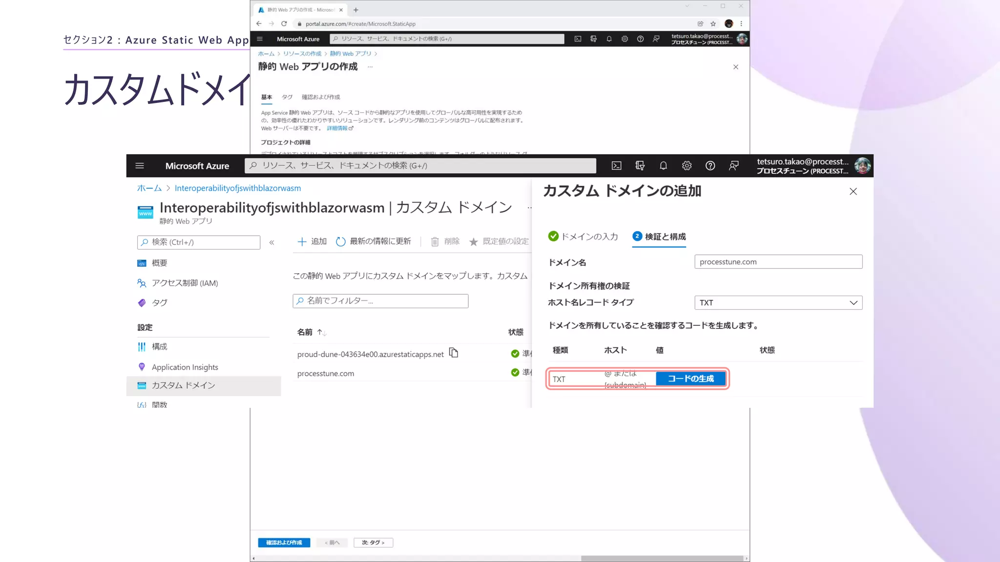Screen dimensions: 1000x562
Task: Select the ドメインの入力 step tab
Action: pyautogui.click(x=583, y=237)
